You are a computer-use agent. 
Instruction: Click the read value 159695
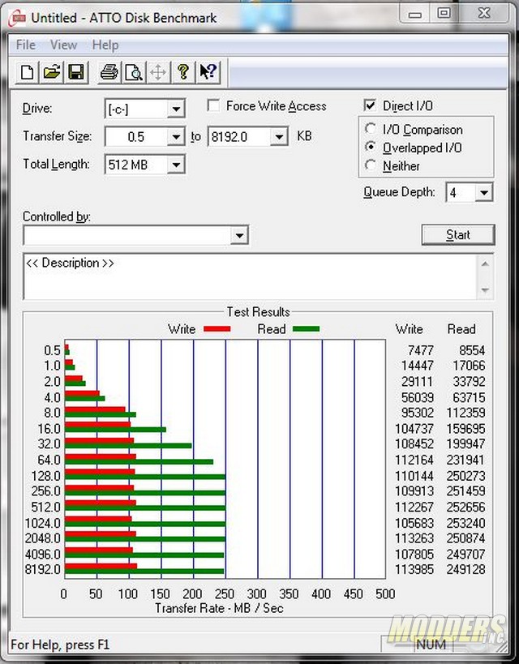click(x=465, y=429)
